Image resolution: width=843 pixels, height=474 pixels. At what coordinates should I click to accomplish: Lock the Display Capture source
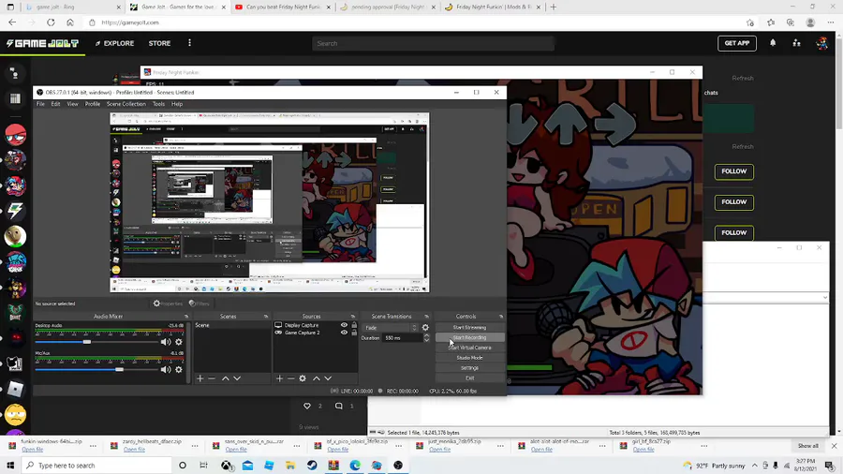[354, 325]
